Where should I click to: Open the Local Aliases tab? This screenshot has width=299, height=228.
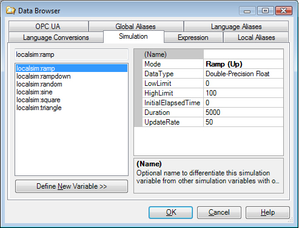(x=256, y=37)
